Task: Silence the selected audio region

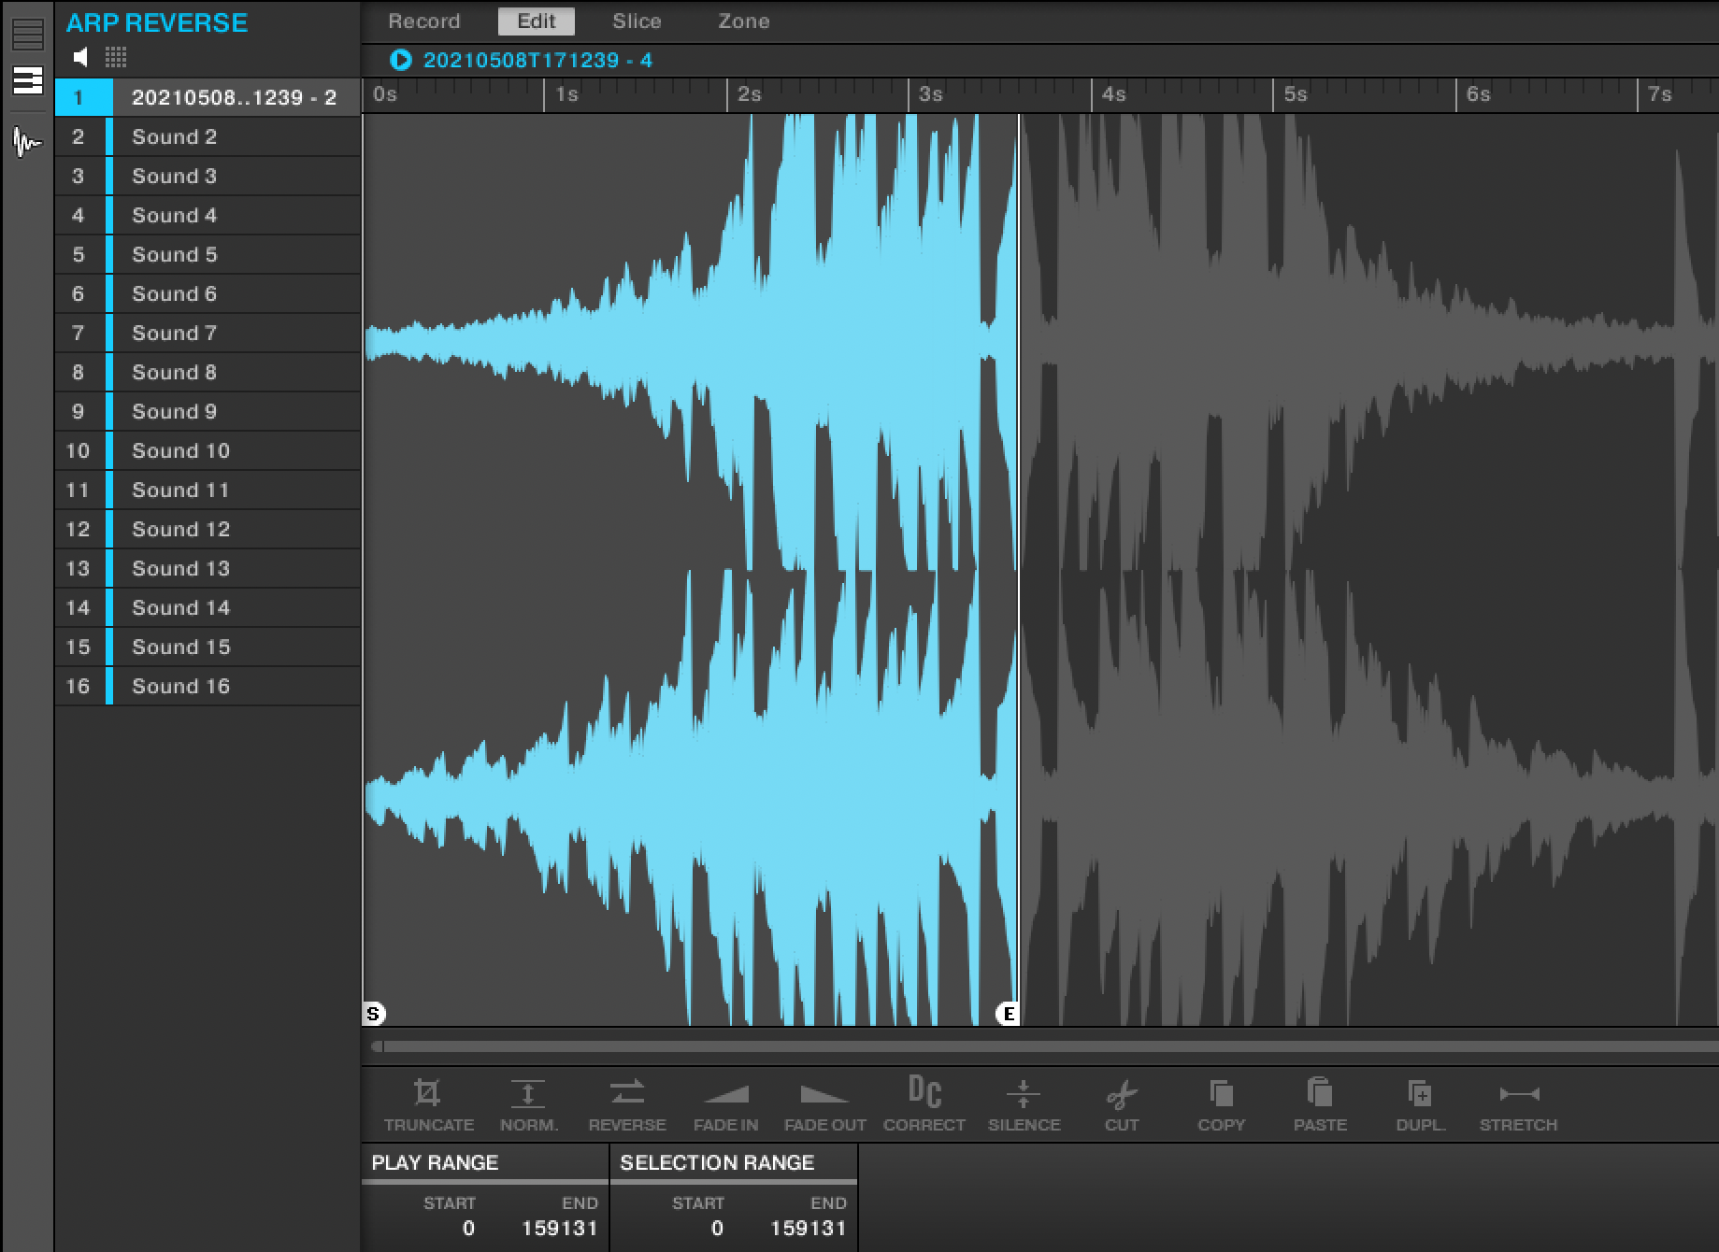Action: click(x=1024, y=1093)
